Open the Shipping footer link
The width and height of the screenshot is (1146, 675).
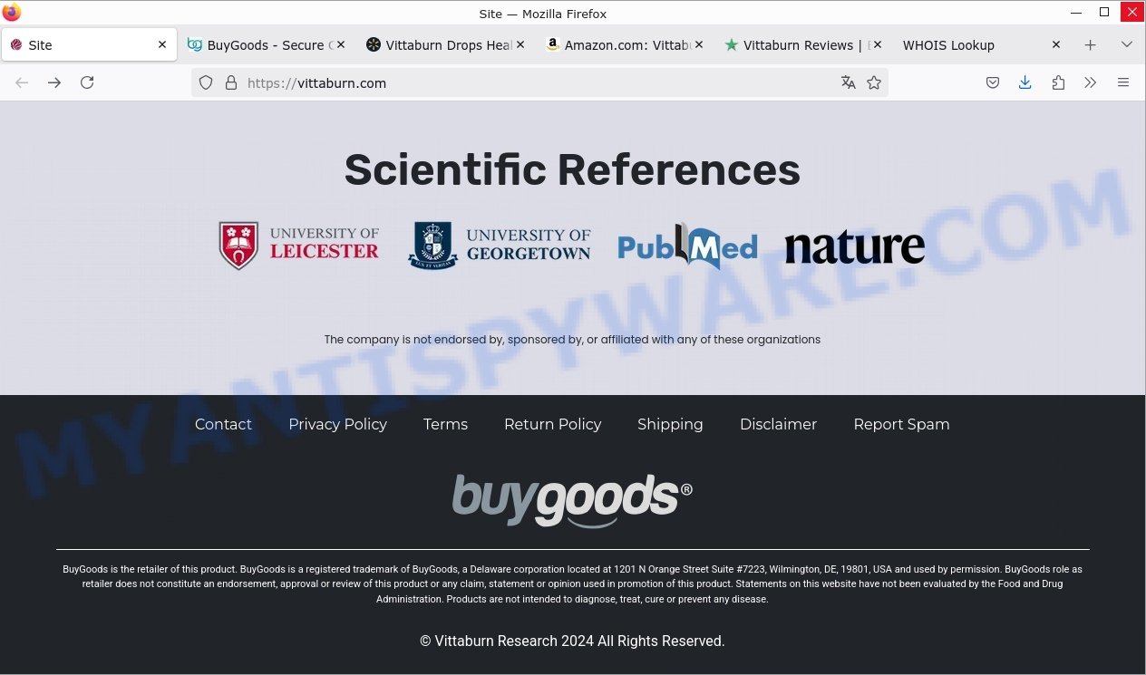670,424
